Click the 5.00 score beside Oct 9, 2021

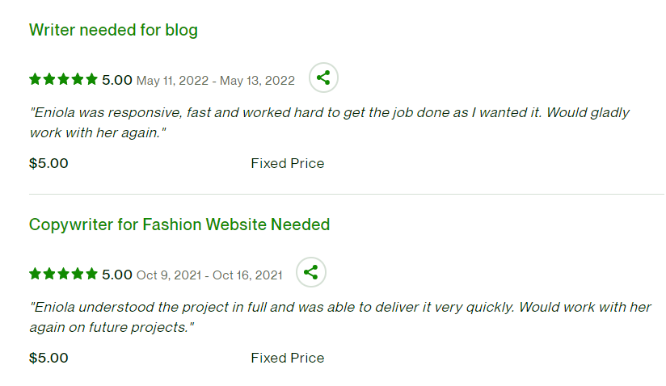117,275
